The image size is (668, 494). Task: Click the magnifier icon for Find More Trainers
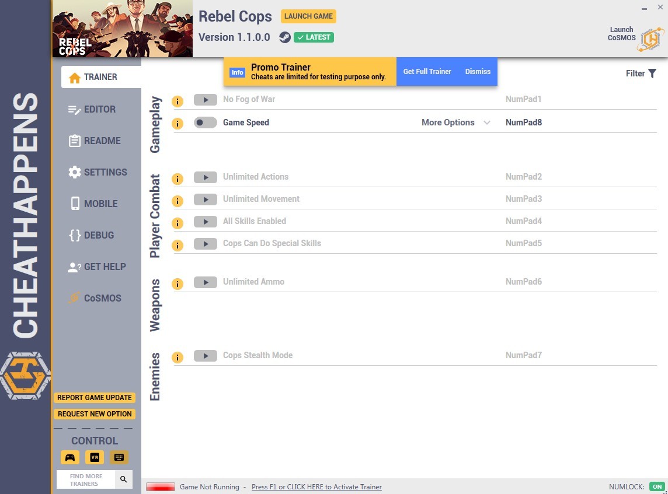(x=124, y=479)
